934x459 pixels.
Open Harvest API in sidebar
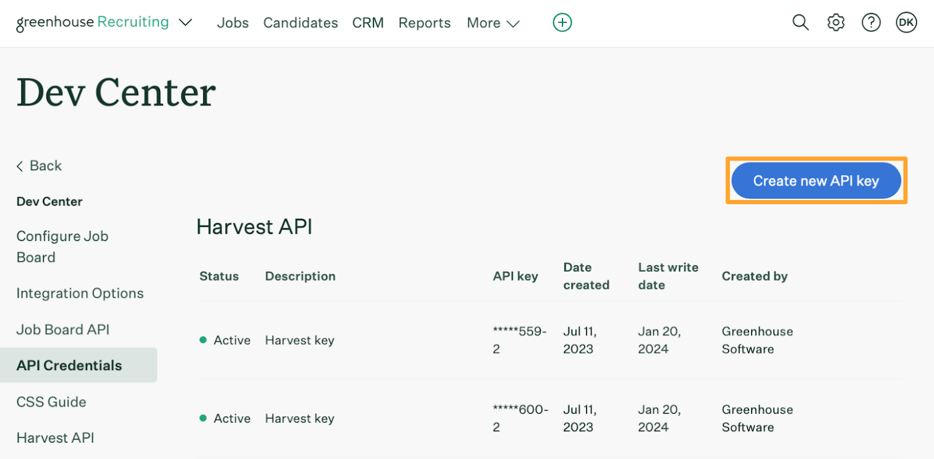[x=56, y=438]
